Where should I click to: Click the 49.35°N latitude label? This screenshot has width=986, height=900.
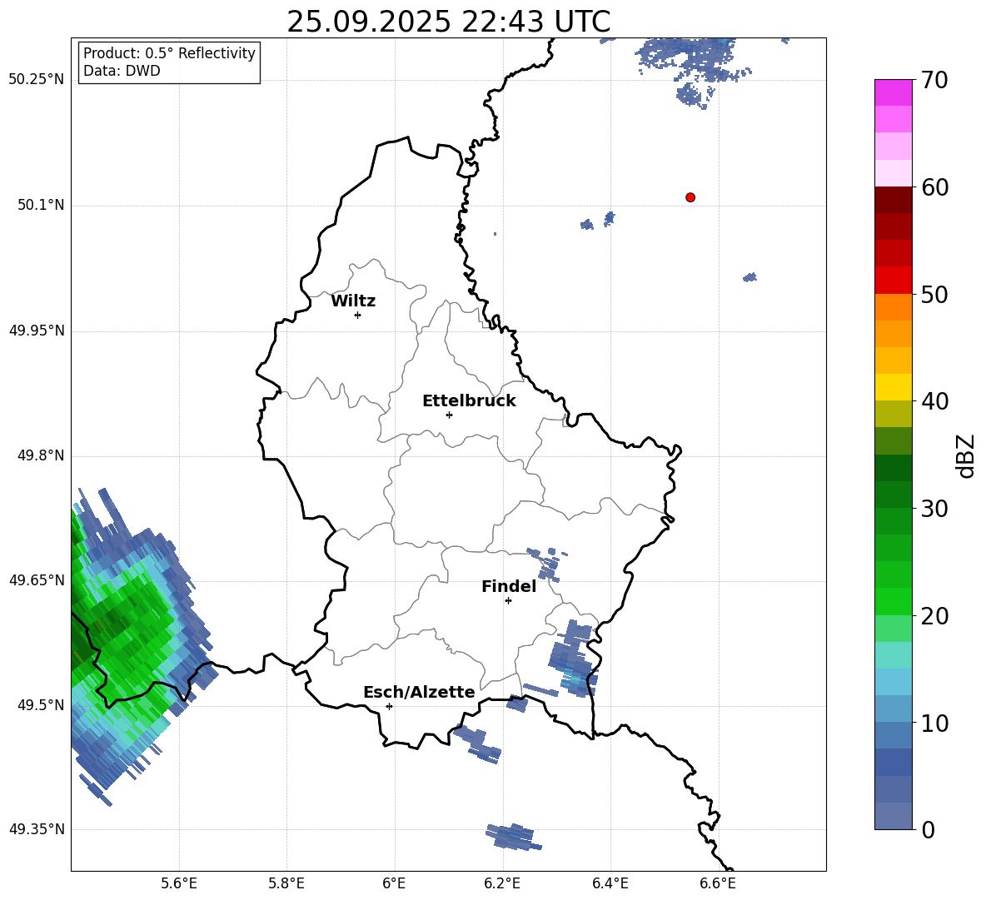click(x=37, y=829)
